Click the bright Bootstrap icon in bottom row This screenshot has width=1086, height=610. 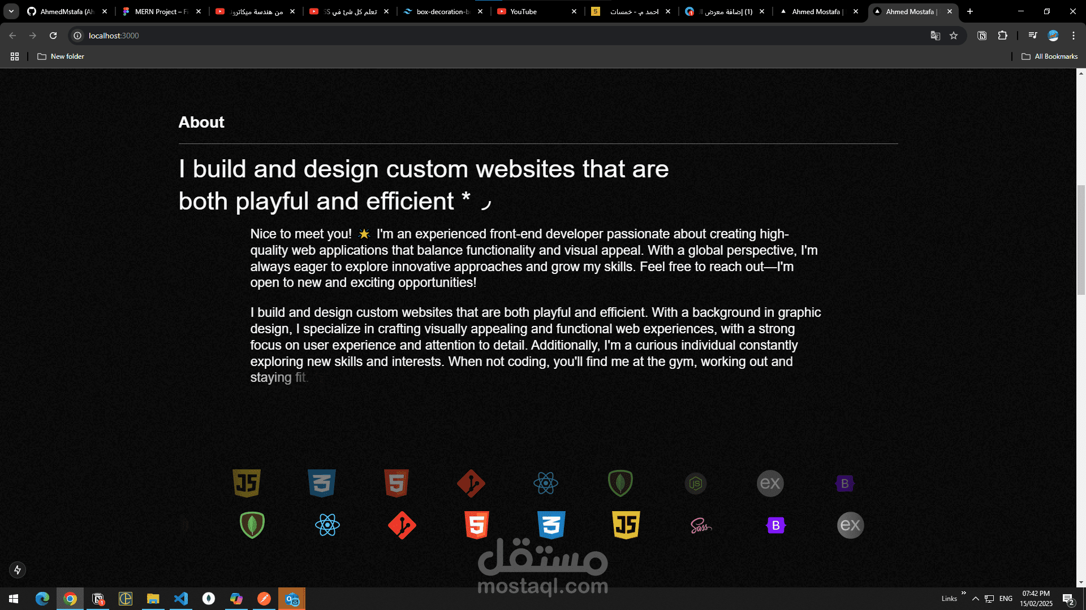pos(775,526)
